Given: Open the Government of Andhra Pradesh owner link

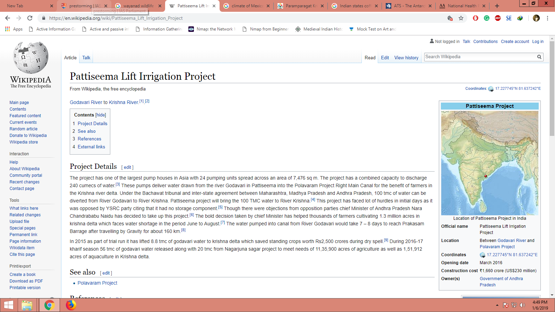Looking at the screenshot, I should (x=501, y=282).
